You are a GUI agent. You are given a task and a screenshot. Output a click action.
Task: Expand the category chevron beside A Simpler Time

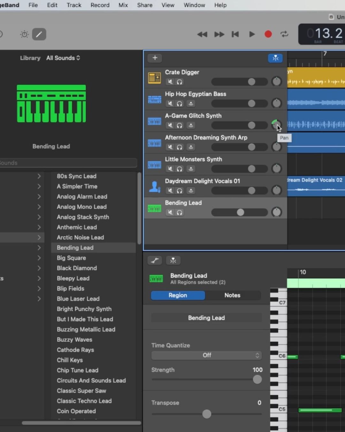point(39,186)
